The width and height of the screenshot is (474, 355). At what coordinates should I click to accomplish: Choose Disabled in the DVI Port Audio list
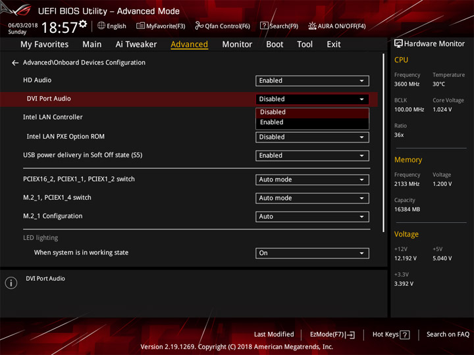312,112
